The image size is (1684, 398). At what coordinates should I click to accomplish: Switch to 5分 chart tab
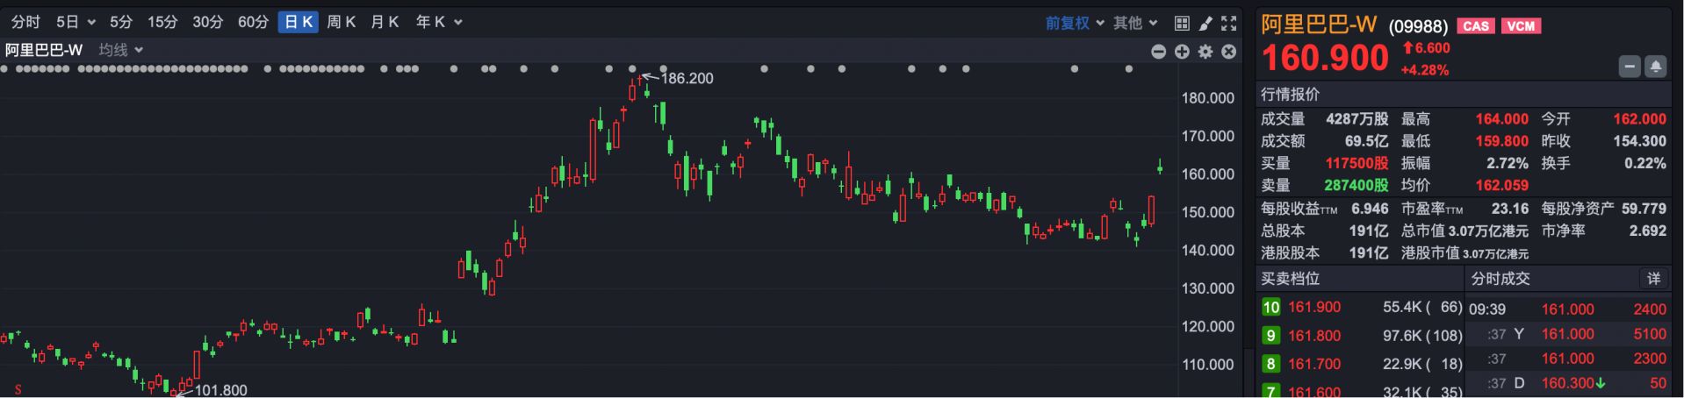121,22
